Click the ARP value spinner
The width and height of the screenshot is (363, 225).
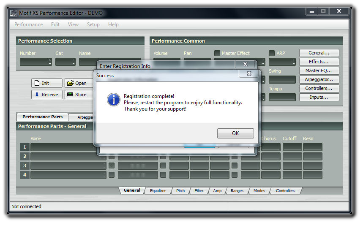tap(282, 62)
